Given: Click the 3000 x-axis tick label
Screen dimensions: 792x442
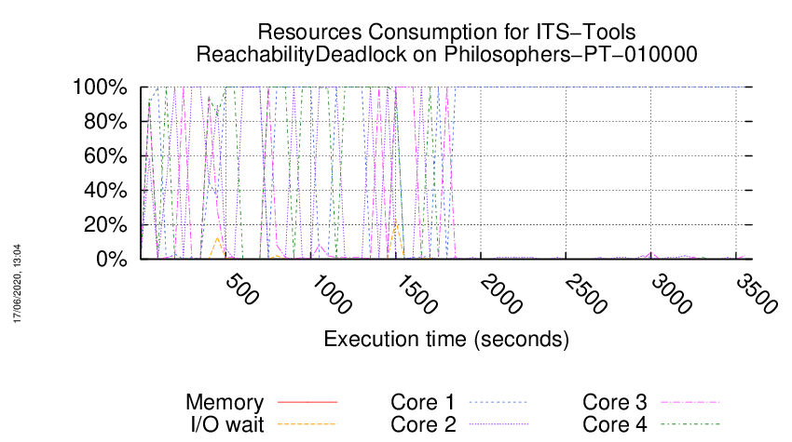Looking at the screenshot, I should click(671, 294).
